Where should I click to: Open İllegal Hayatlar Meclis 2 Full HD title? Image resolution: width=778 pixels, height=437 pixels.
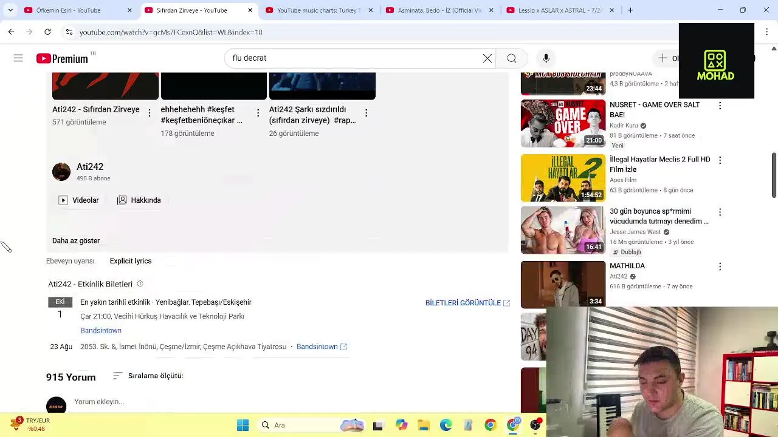click(659, 164)
